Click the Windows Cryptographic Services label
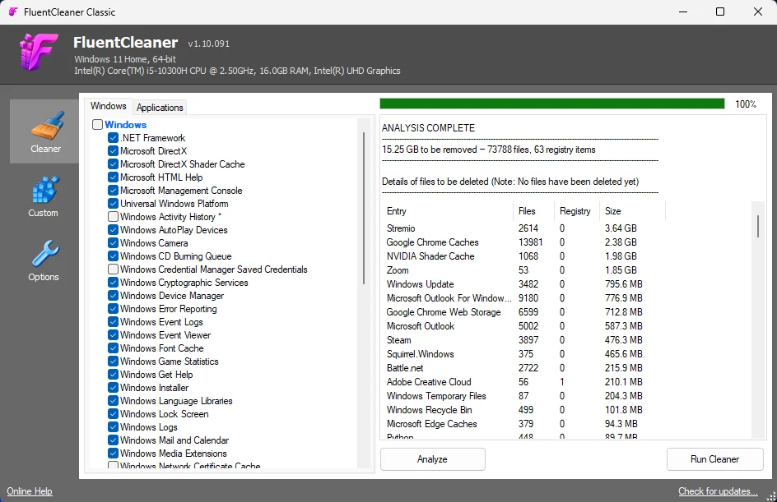Viewport: 777px width, 502px height. pyautogui.click(x=184, y=283)
